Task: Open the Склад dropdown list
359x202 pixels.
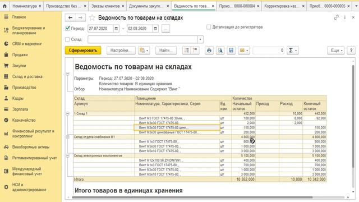Action: pos(200,39)
